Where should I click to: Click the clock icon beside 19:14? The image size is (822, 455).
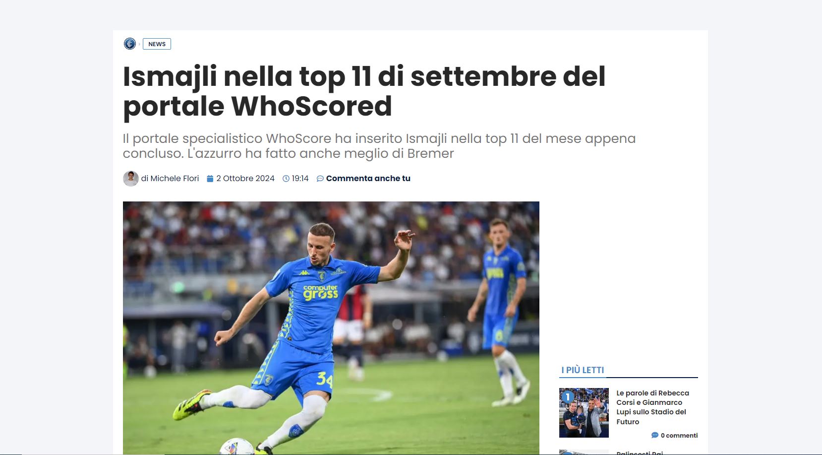click(286, 179)
